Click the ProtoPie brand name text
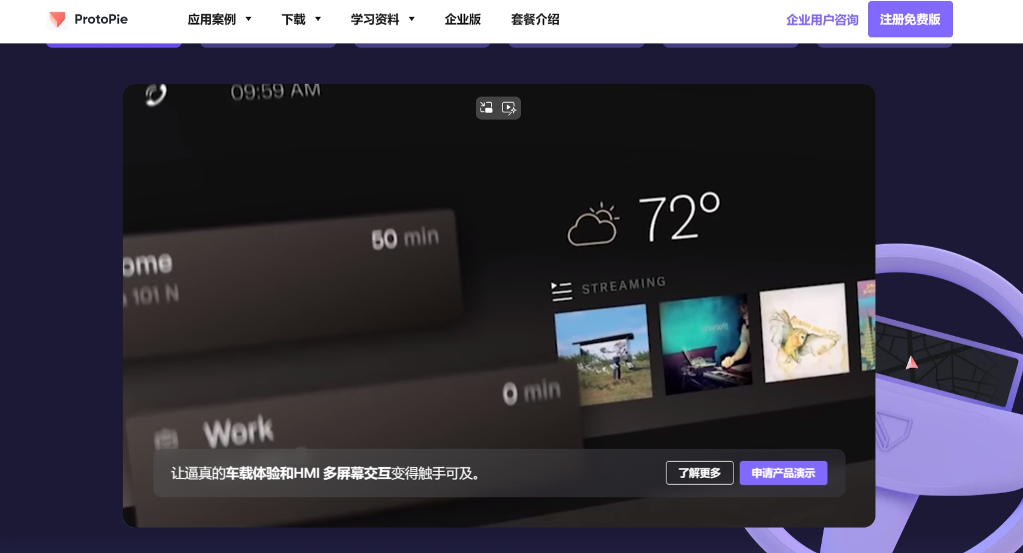 click(101, 19)
